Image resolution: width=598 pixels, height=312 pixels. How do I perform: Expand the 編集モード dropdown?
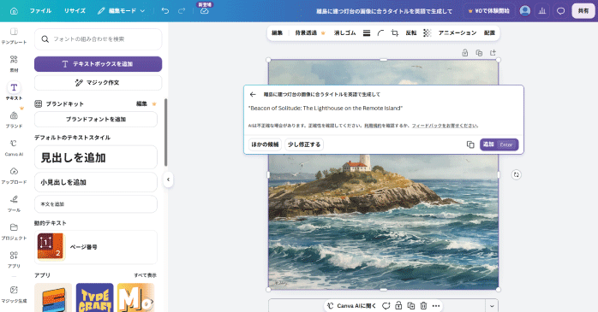122,11
